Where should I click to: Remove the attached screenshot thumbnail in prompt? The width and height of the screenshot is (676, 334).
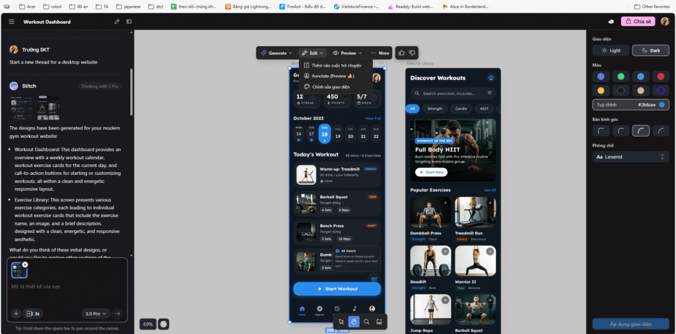point(25,265)
